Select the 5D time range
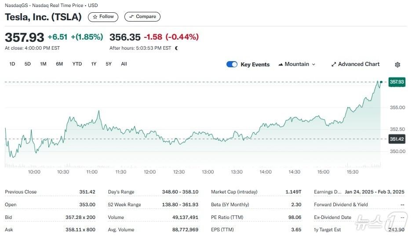Screen dimensions: 412x237 [x=28, y=64]
